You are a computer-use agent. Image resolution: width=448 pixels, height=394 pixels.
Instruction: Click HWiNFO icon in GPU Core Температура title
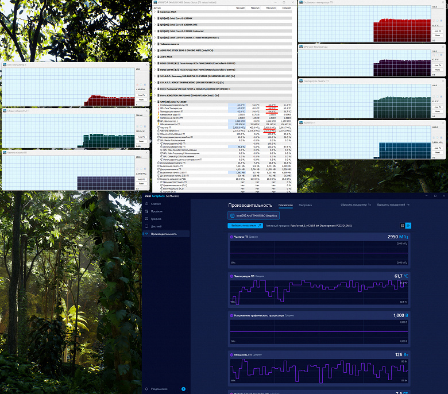coord(301,47)
